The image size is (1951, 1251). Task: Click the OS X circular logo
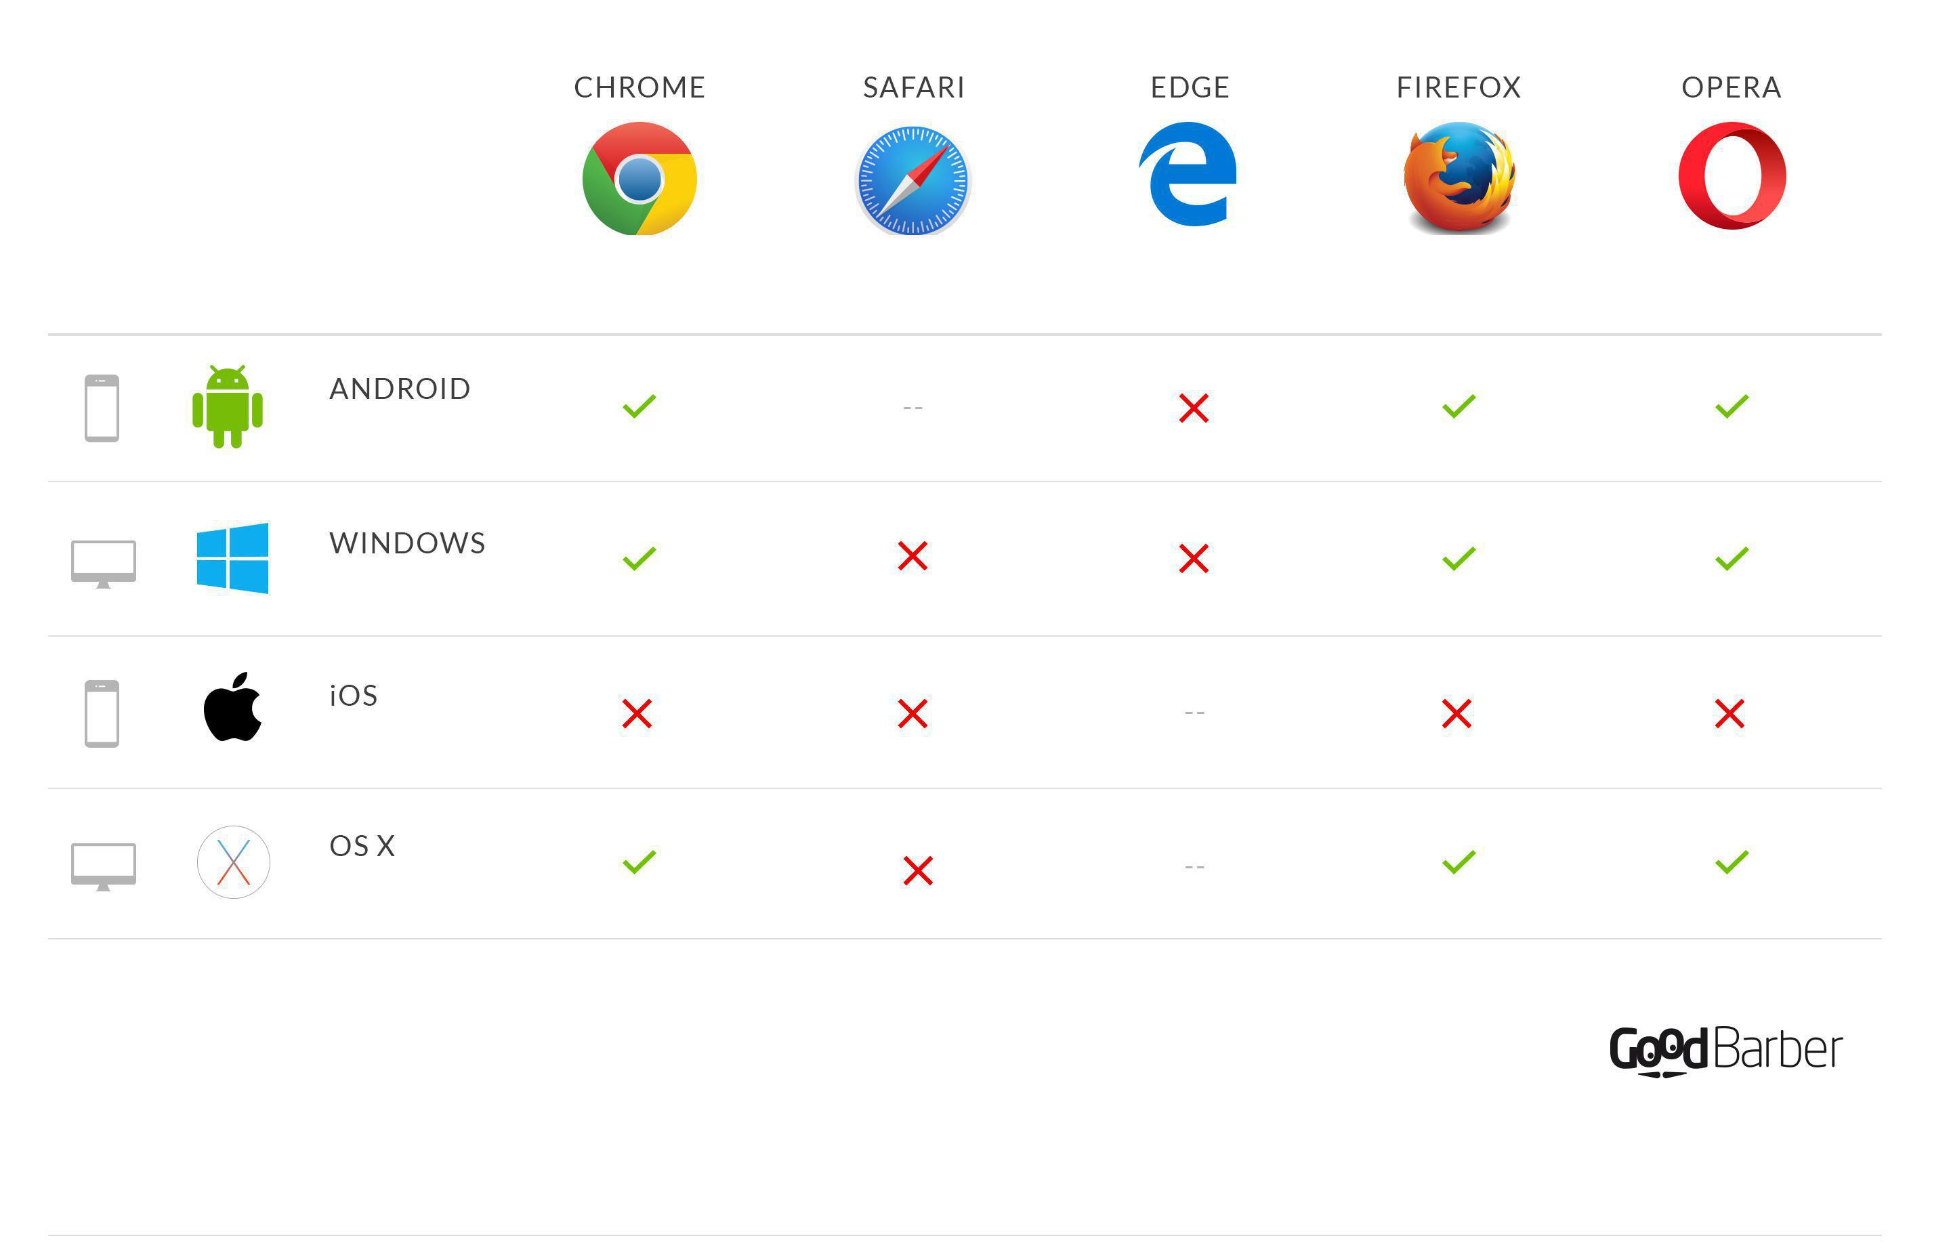[233, 862]
